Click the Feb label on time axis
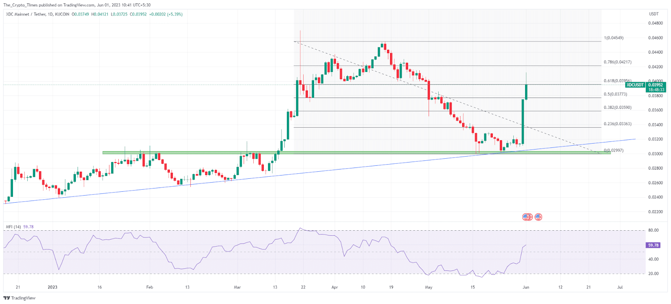The width and height of the screenshot is (671, 304). click(x=150, y=287)
